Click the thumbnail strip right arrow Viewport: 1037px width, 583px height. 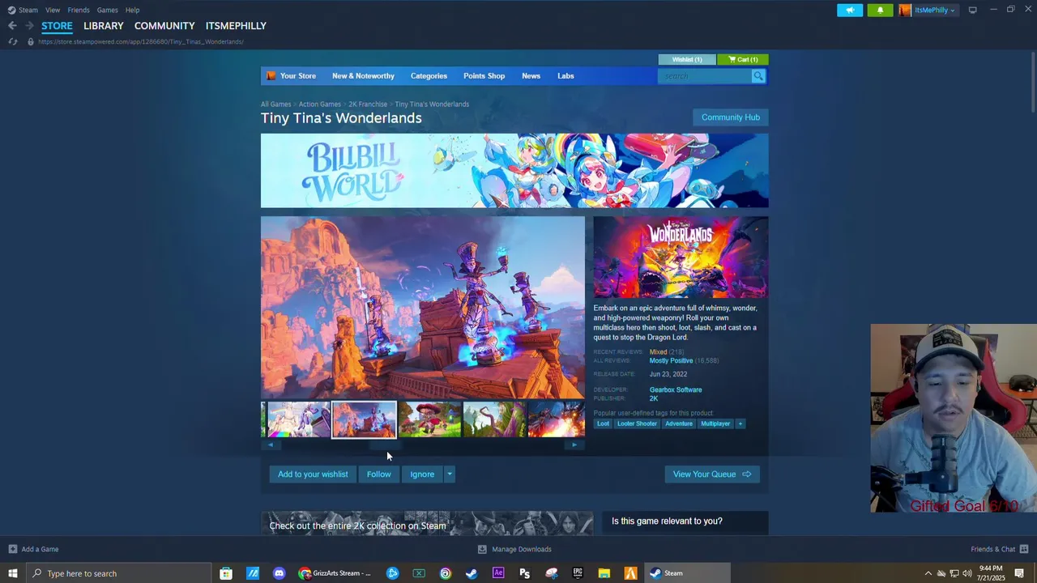point(574,445)
